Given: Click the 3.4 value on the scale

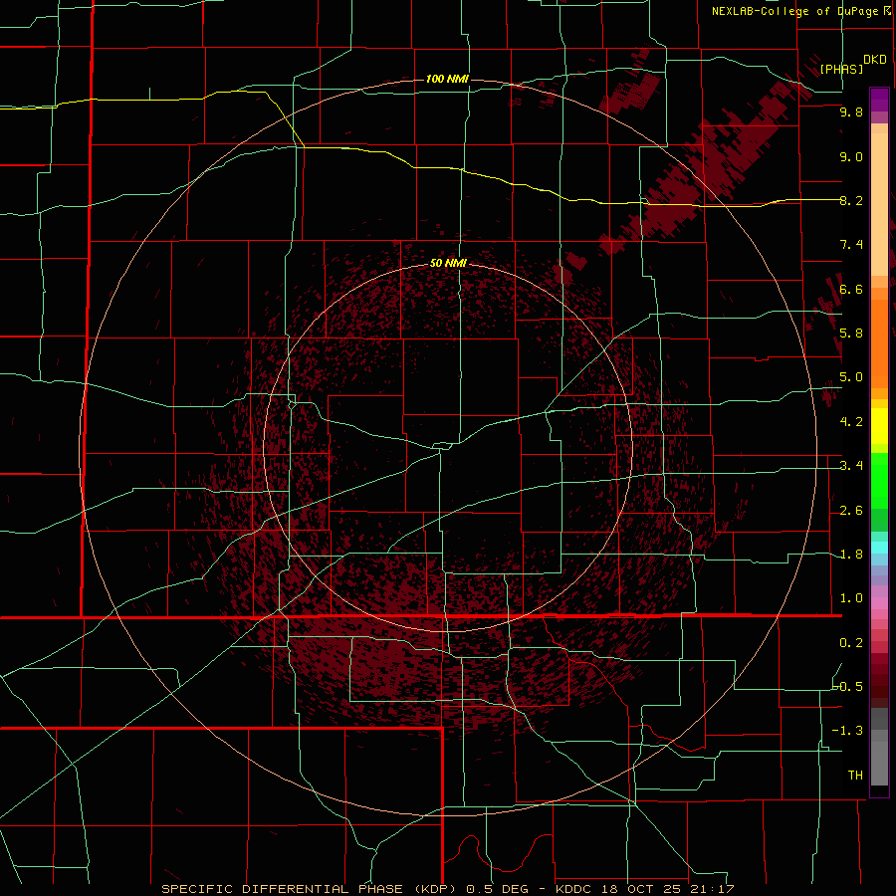Looking at the screenshot, I should click(x=851, y=466).
